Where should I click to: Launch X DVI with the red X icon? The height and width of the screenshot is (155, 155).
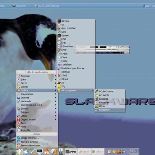(x=76, y=76)
